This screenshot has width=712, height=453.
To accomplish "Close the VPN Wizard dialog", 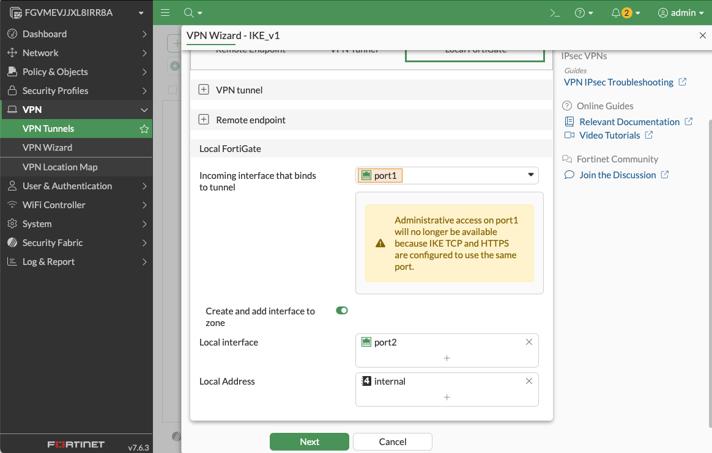I will tap(702, 35).
